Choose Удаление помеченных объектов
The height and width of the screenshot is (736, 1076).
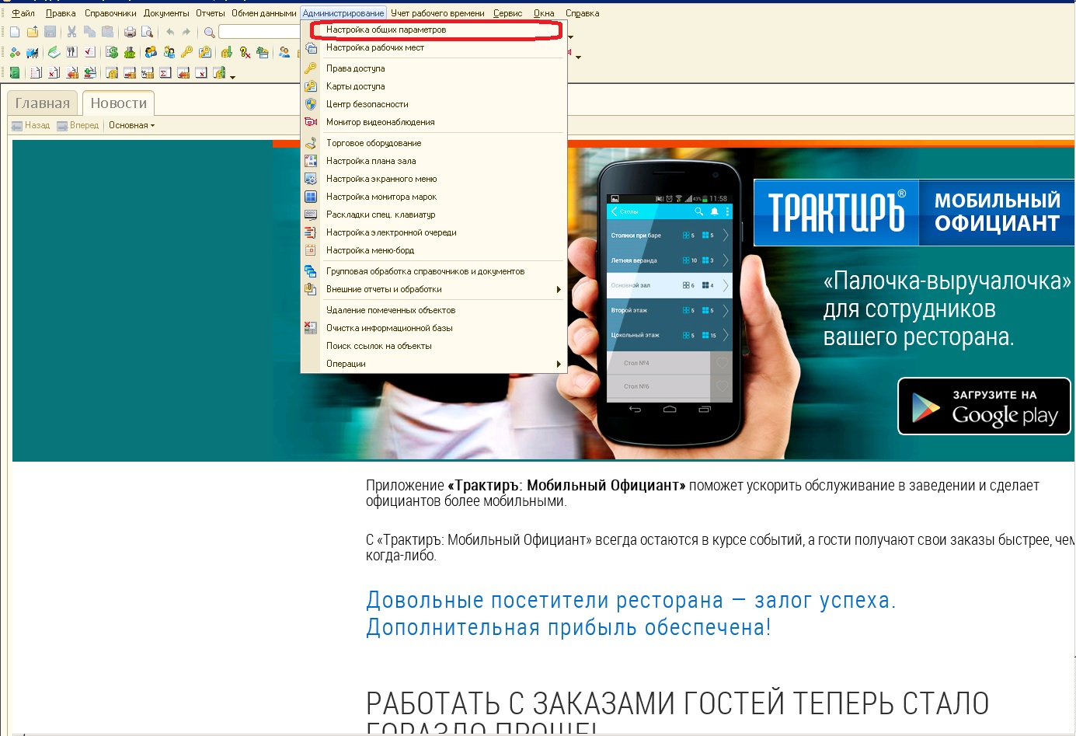434,310
